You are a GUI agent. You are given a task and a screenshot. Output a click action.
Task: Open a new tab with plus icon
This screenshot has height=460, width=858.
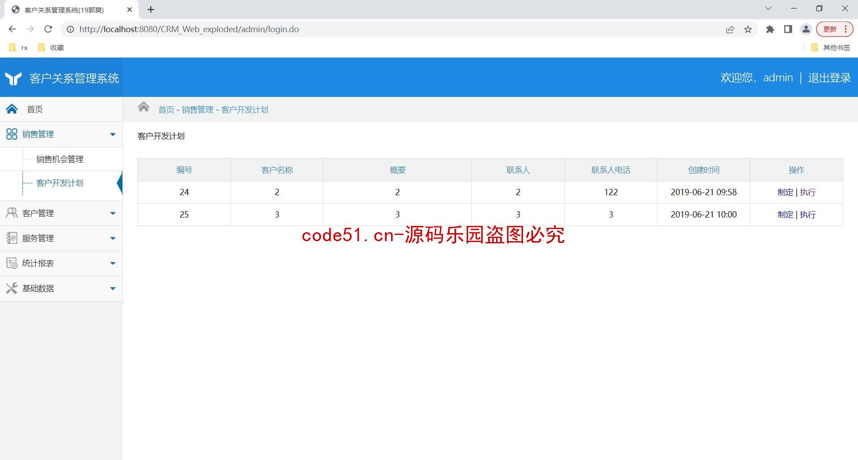pyautogui.click(x=151, y=9)
